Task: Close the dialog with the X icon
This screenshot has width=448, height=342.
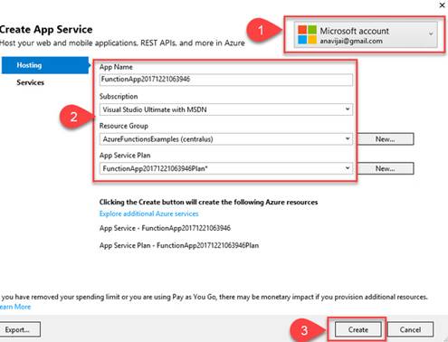Action: [442, 5]
